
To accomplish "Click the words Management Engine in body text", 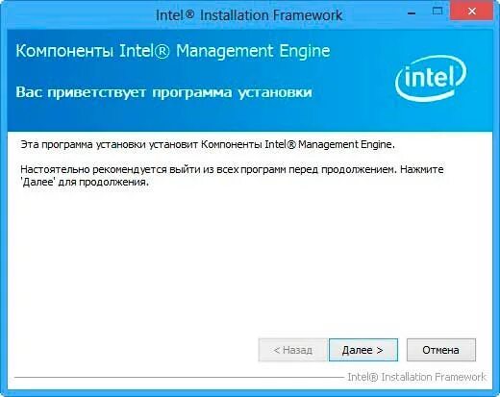I will tap(345, 144).
